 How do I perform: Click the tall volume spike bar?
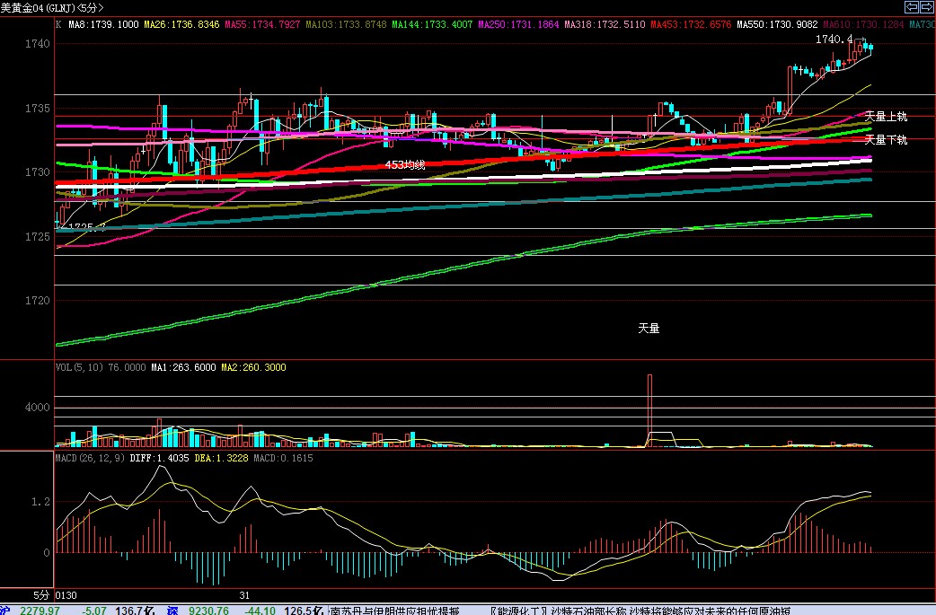click(x=649, y=409)
